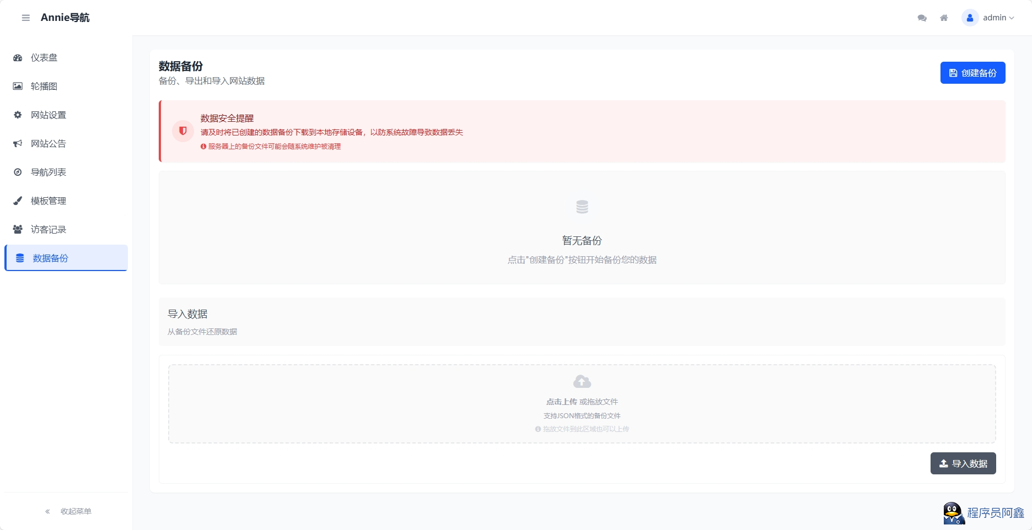Open 仪表盘 dashboard menu item
The image size is (1032, 530).
pyautogui.click(x=66, y=57)
